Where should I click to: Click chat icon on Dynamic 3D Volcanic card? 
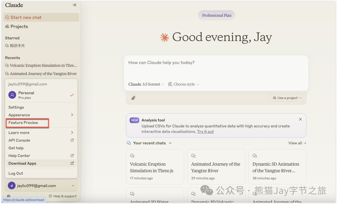point(193,194)
